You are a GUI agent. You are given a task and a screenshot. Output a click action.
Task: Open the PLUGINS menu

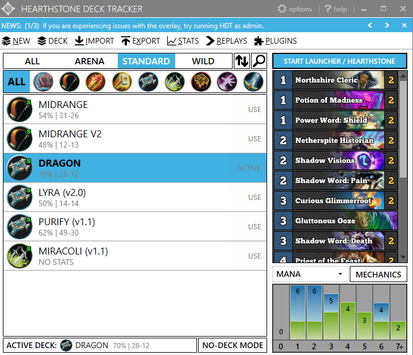click(x=276, y=41)
